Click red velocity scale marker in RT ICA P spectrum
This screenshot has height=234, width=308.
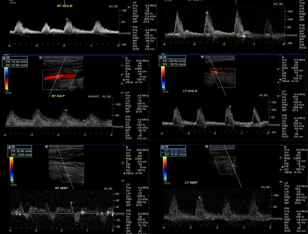coord(114,109)
